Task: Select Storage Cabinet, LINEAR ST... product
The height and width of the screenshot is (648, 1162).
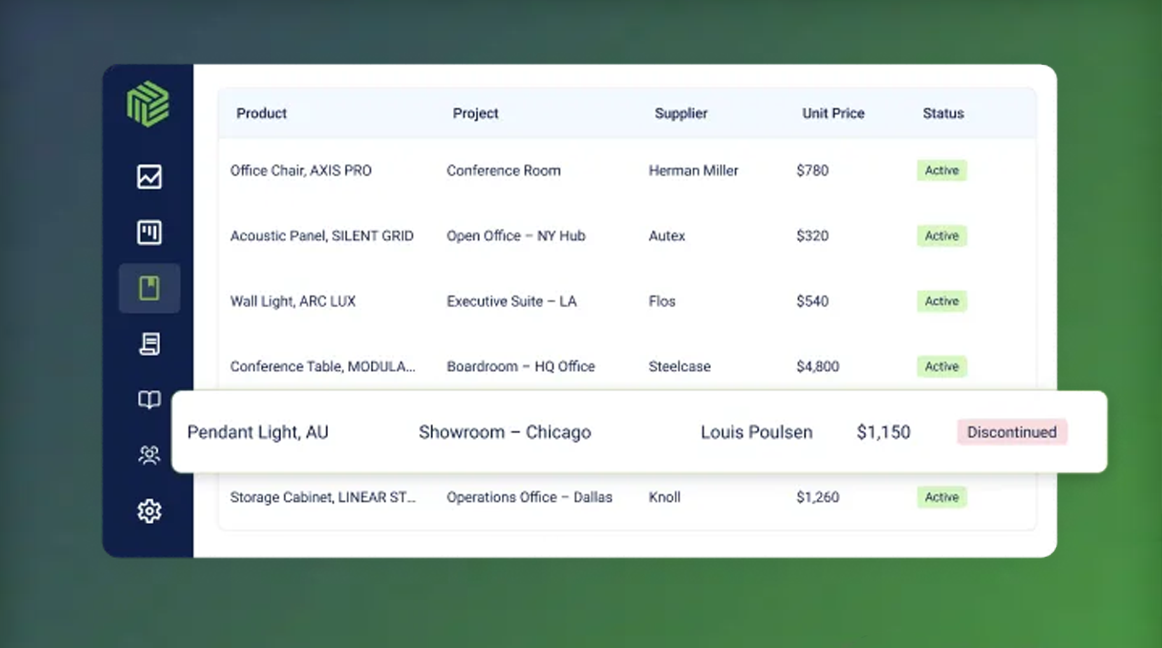Action: 322,497
